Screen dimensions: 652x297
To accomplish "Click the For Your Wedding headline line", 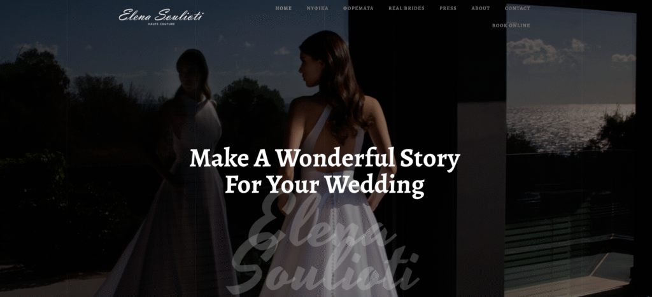I will point(325,184).
